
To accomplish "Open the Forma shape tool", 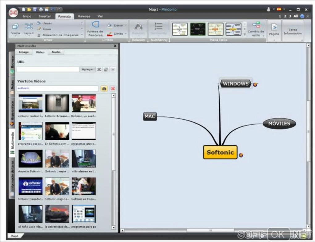I will 15,29.
